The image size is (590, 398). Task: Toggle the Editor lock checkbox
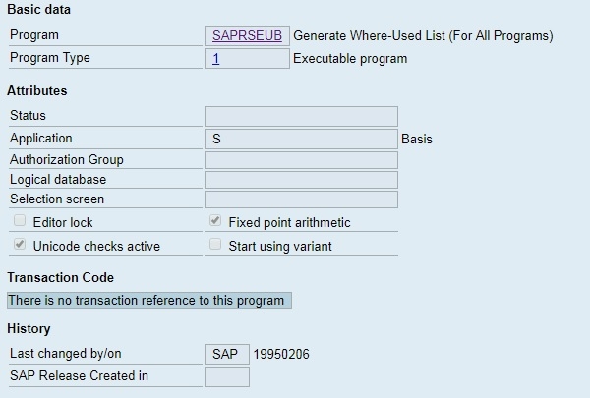(20, 222)
